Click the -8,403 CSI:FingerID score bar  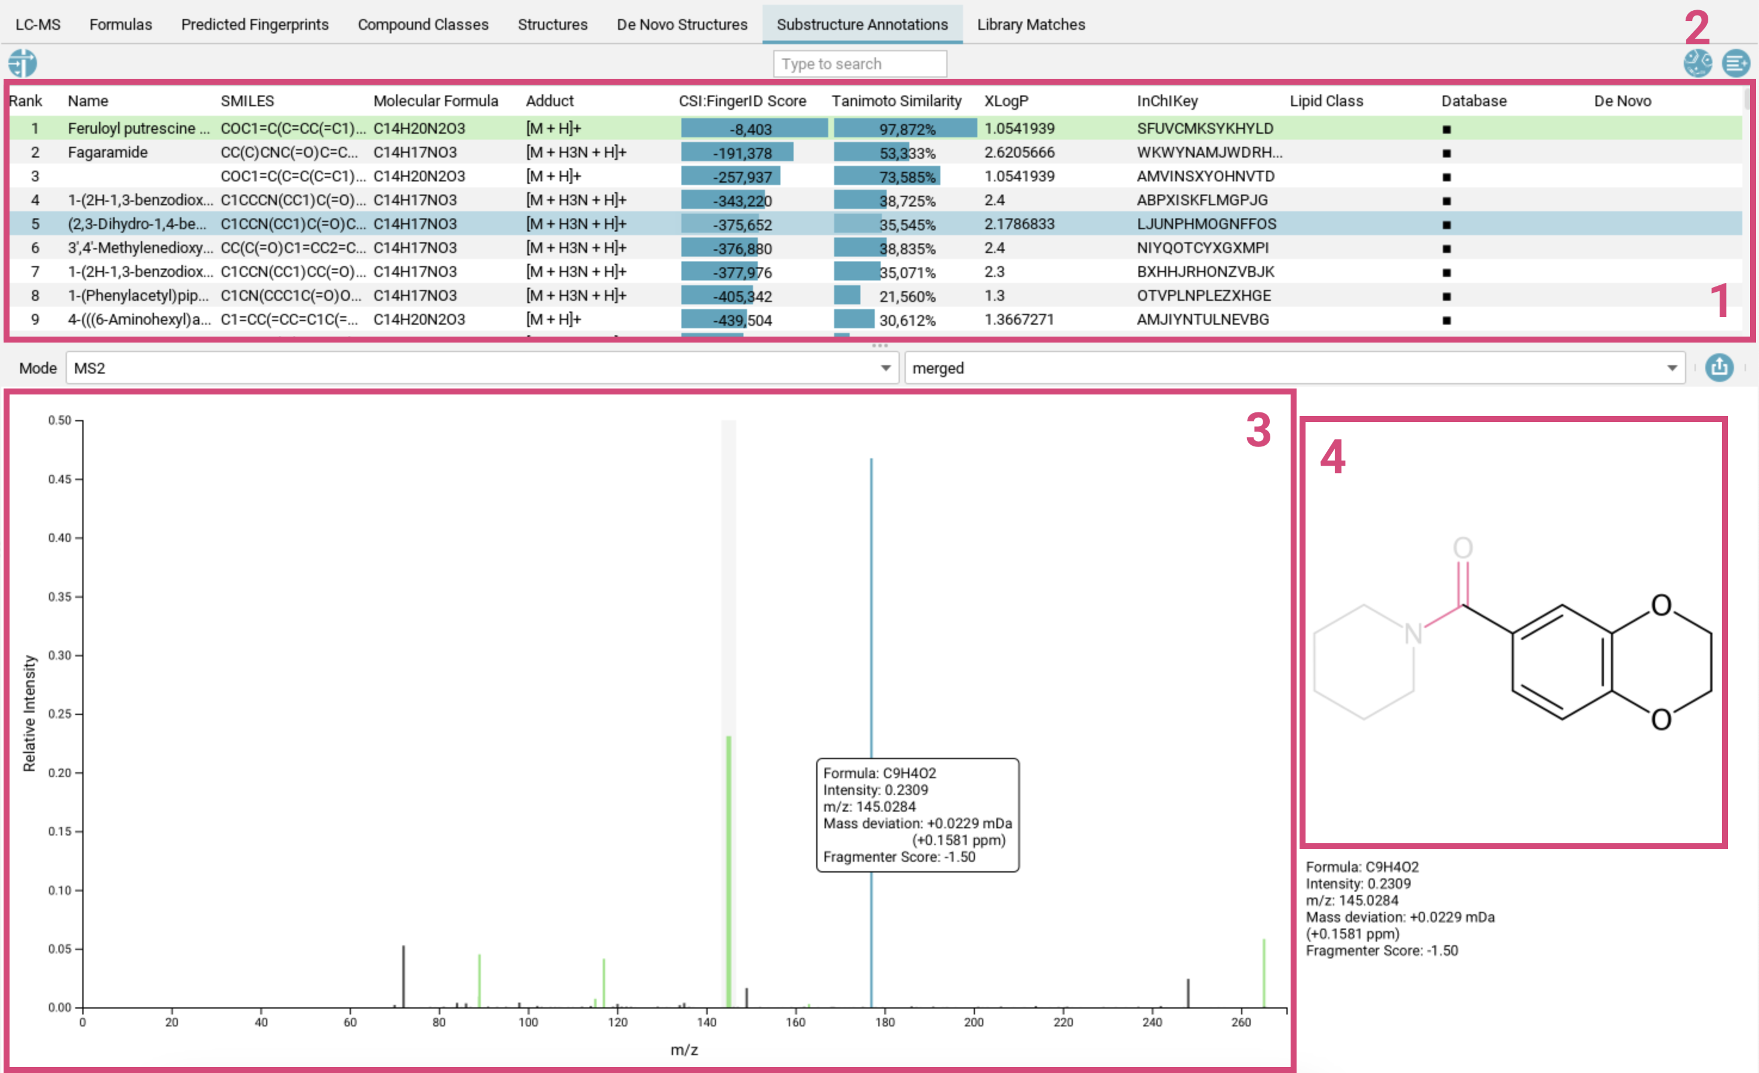(x=754, y=129)
